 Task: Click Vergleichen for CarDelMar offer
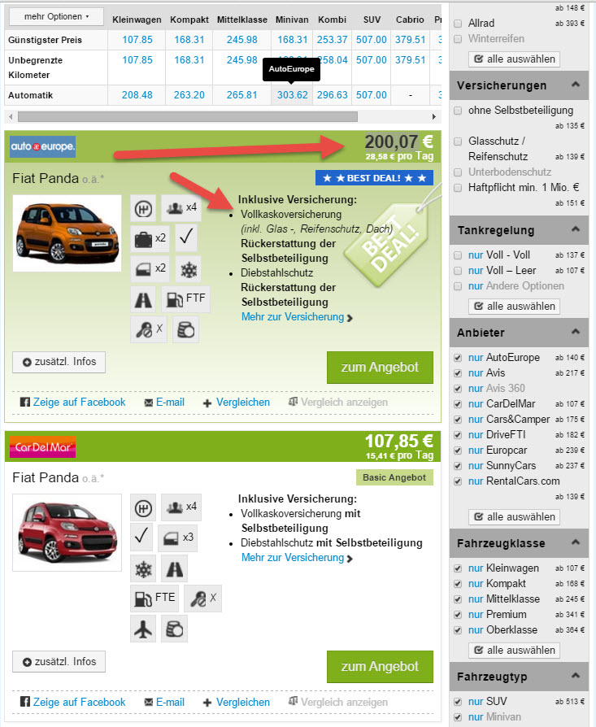click(237, 703)
